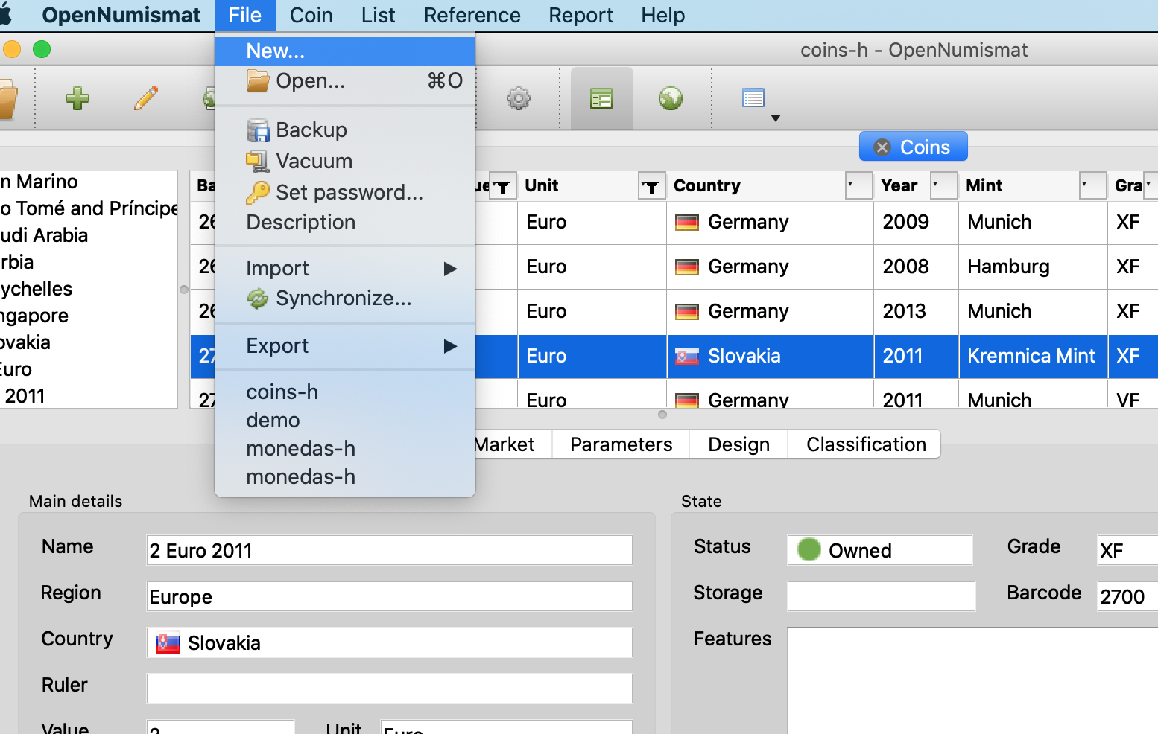The image size is (1158, 734).
Task: Click the pencil edit coin icon
Action: (146, 98)
